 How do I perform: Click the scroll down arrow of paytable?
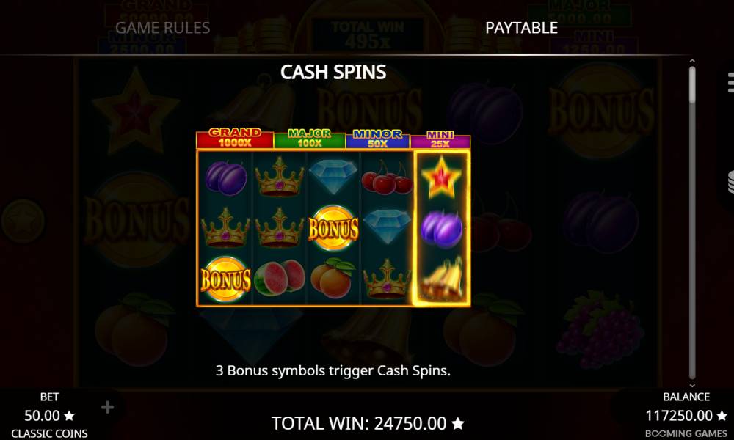tap(692, 386)
